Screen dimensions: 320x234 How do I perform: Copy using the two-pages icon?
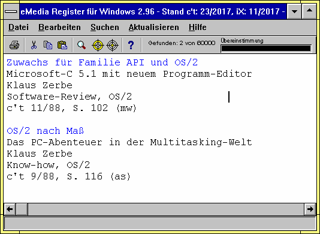coord(48,45)
